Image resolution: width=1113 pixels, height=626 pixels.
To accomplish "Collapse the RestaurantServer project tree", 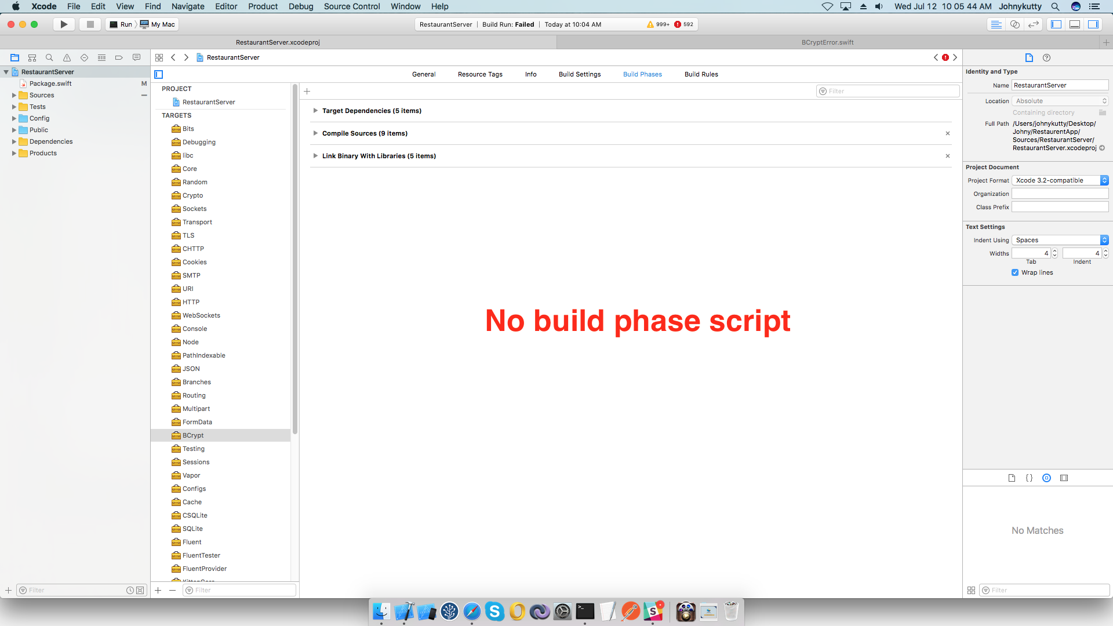I will pos(6,72).
